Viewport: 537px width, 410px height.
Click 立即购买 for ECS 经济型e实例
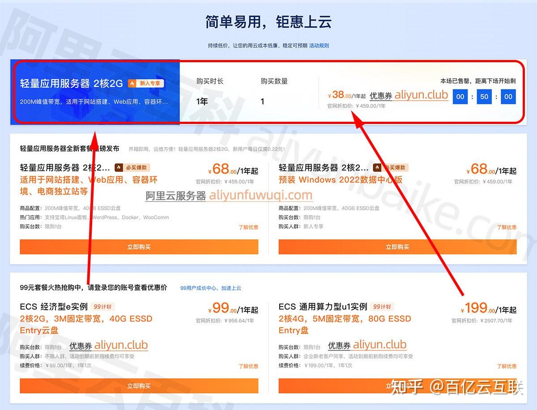(x=139, y=386)
